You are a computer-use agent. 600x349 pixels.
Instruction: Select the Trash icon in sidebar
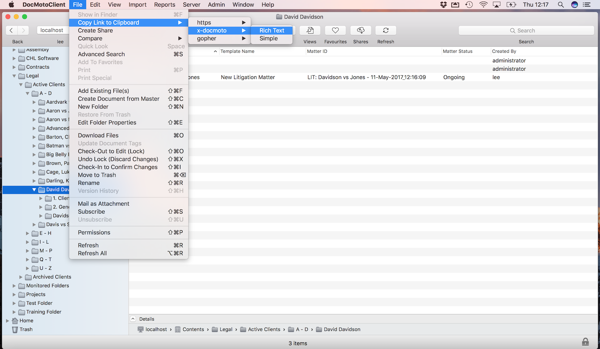coord(15,329)
